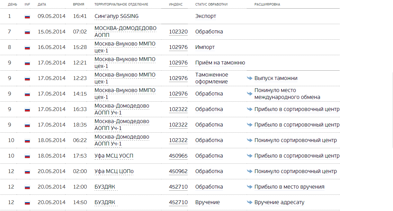The image size is (393, 211).
Task: Click the arrow icon beside Покинуло место международного обмена
Action: tap(249, 94)
